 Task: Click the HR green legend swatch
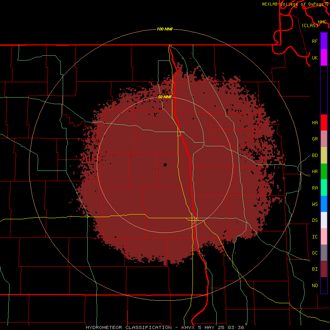coord(324,172)
